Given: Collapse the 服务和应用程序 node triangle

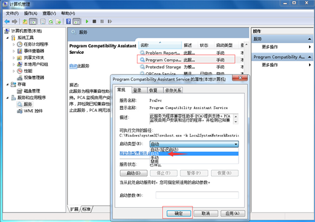Looking at the screenshot, I should (x=7, y=98).
